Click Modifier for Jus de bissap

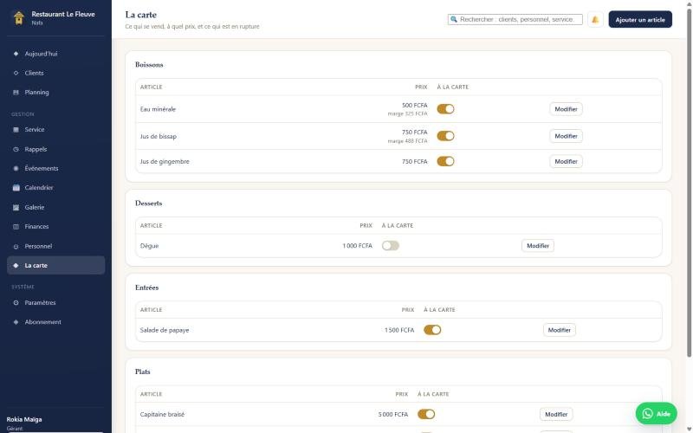(x=566, y=136)
